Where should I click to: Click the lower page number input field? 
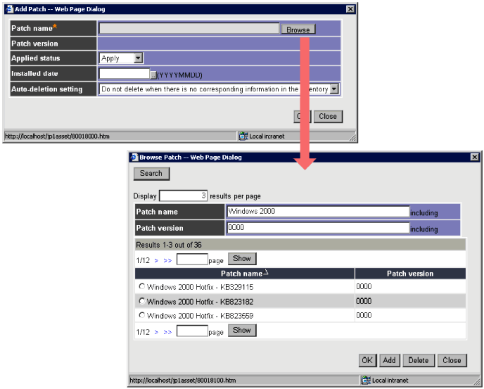(192, 331)
